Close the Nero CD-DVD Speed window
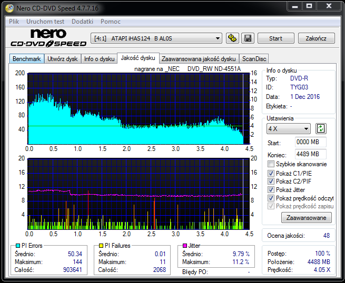This screenshot has width=345, height=283. point(329,6)
